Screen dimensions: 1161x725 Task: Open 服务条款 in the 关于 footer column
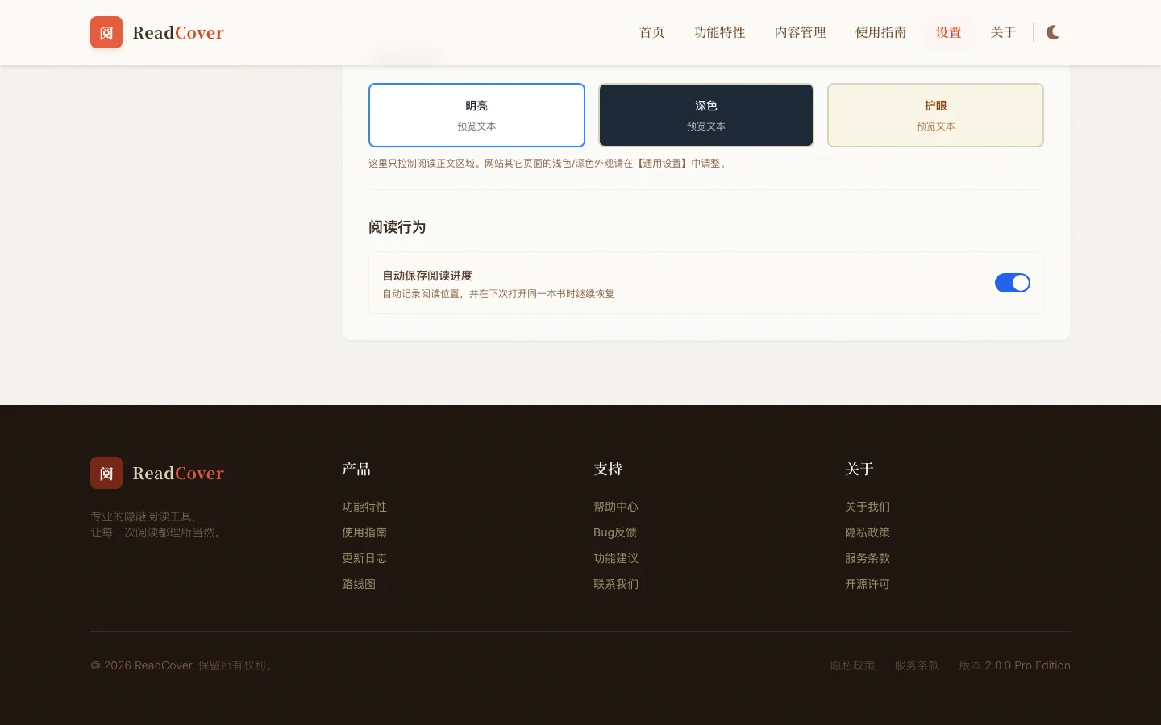868,558
